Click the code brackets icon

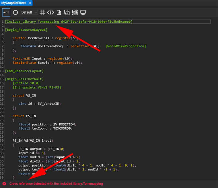(50, 12)
